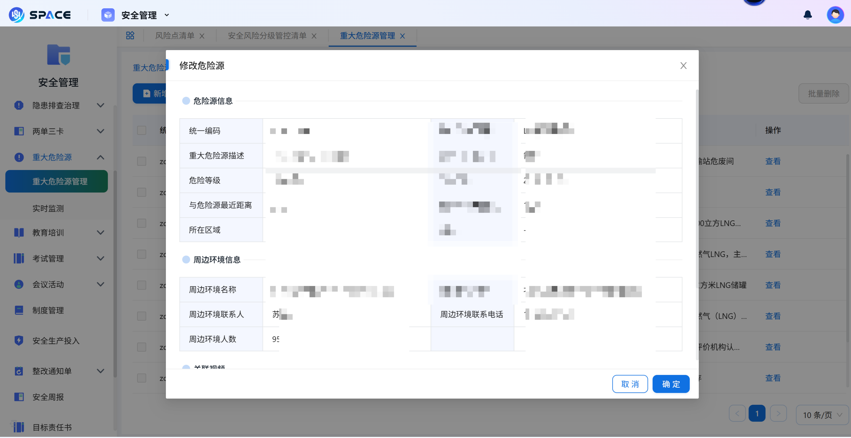Collapse the 重大危险源 menu section
This screenshot has width=851, height=438.
[x=101, y=158]
